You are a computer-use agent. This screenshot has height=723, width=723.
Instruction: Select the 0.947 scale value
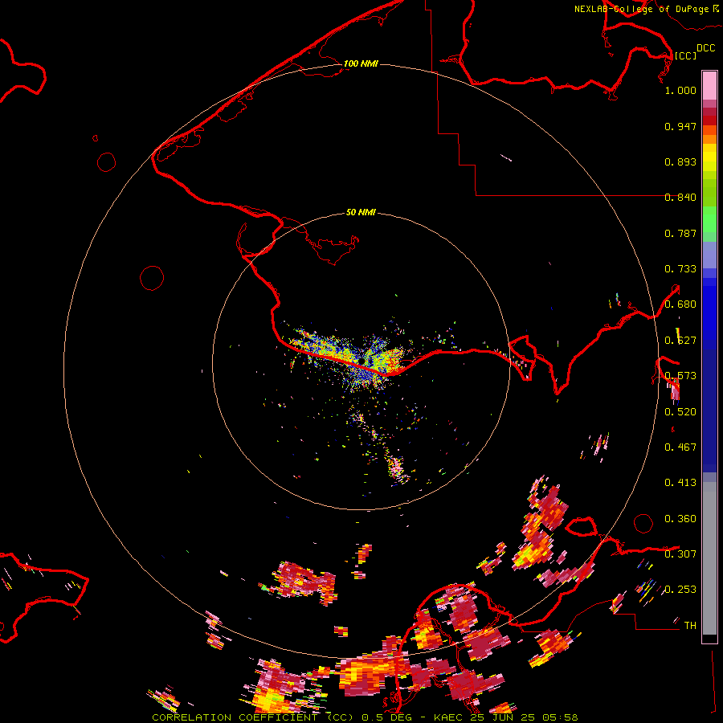pos(680,126)
